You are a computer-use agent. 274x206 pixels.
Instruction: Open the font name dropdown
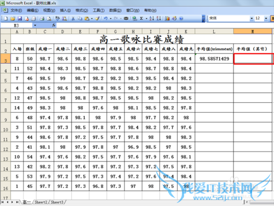[x=252, y=18]
